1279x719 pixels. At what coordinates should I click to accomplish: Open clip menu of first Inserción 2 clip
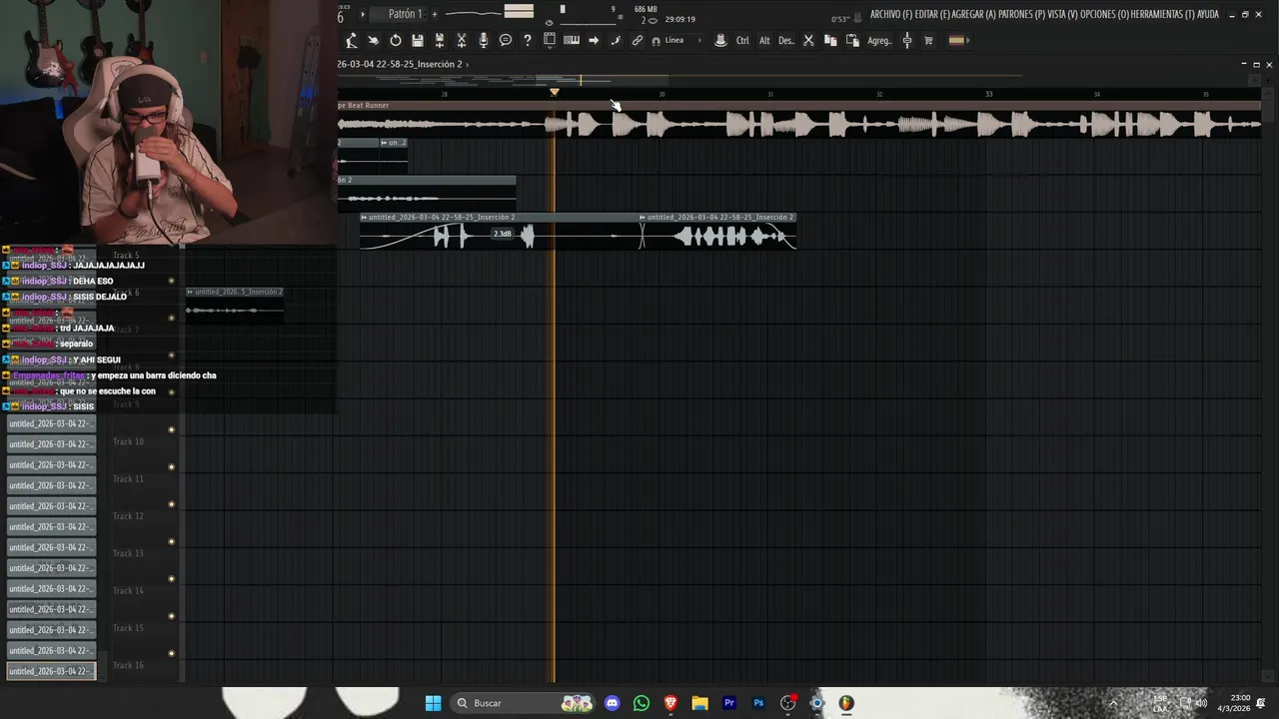[x=365, y=217]
